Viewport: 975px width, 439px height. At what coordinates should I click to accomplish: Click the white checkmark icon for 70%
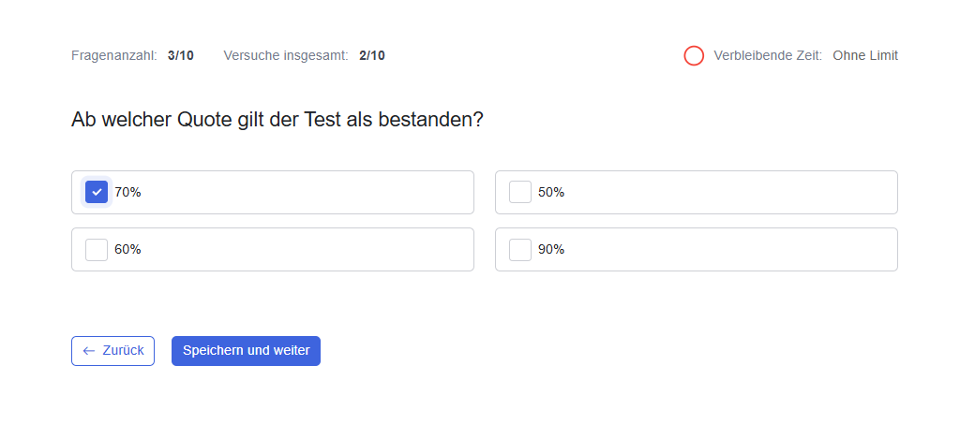pos(97,192)
